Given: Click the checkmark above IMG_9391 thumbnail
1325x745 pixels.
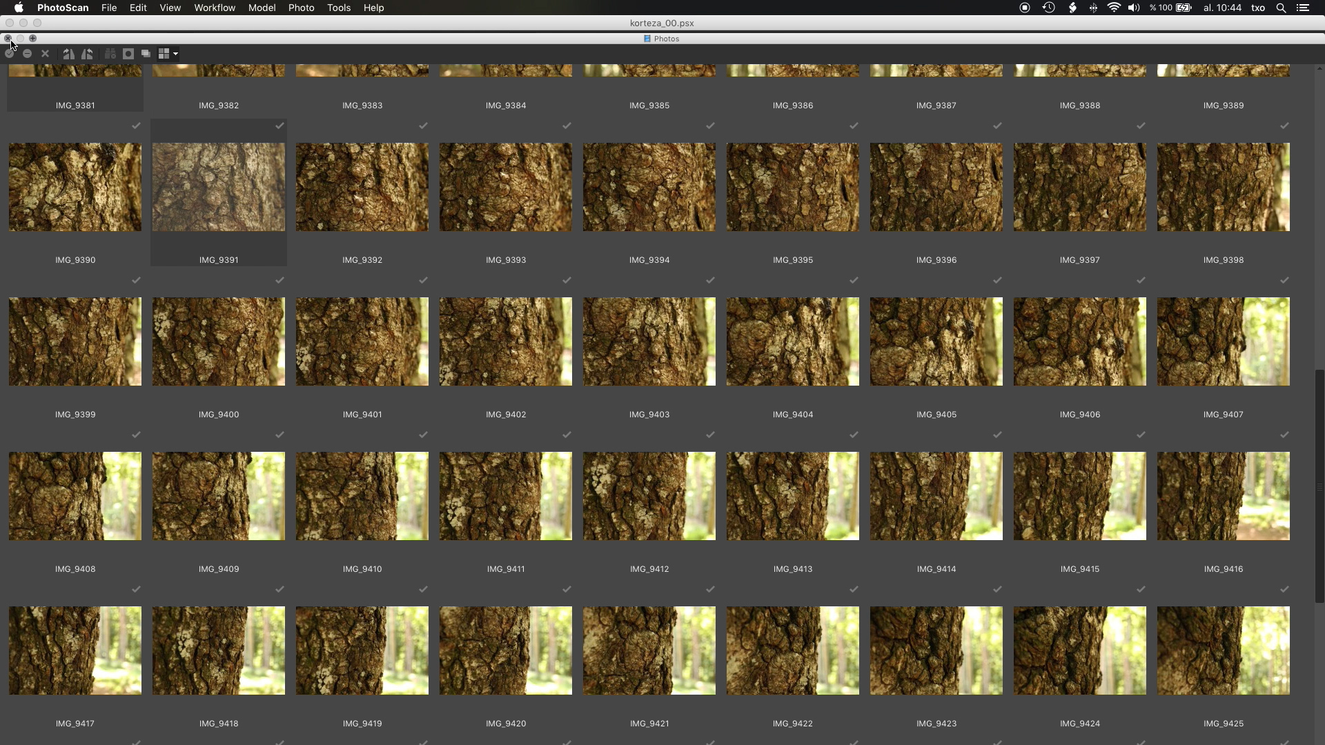Looking at the screenshot, I should [279, 126].
